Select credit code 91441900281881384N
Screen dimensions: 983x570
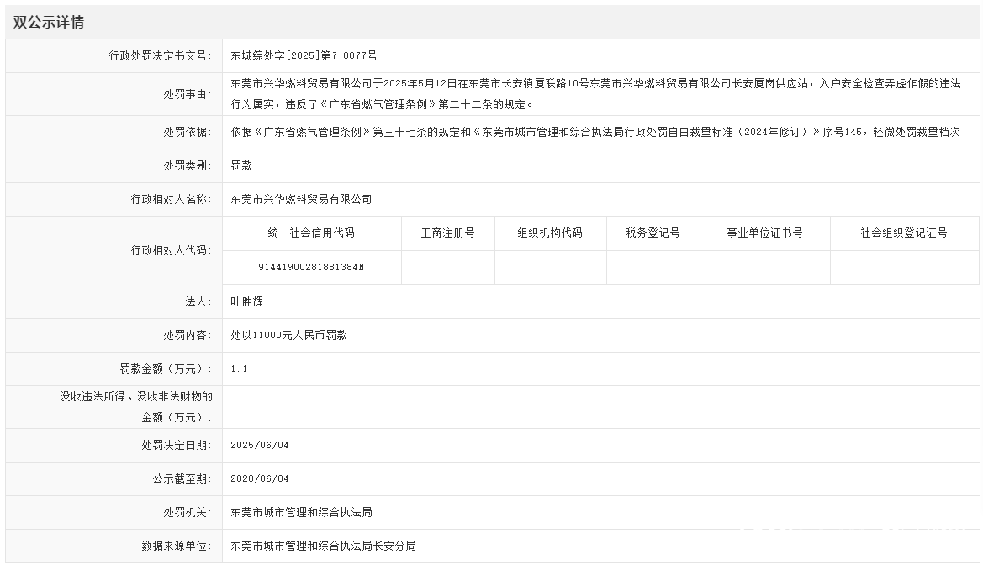pyautogui.click(x=311, y=267)
